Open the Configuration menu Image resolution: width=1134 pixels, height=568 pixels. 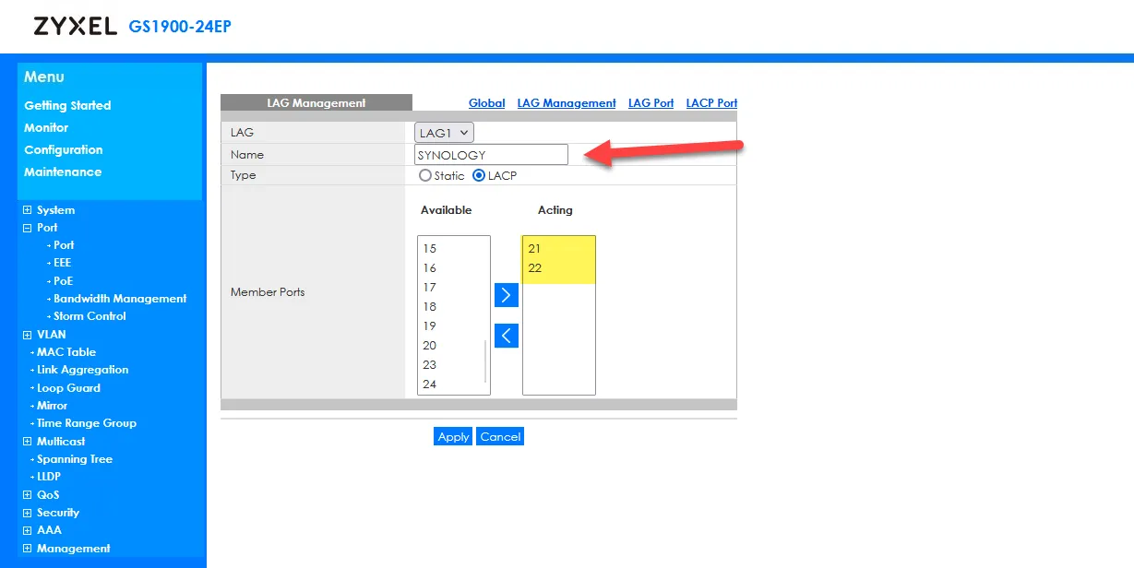pyautogui.click(x=64, y=149)
